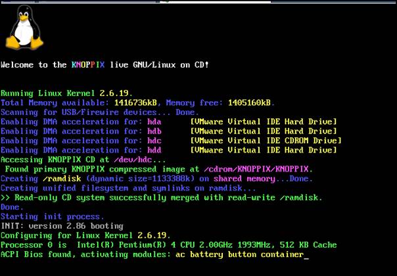This screenshot has width=397, height=276.
Task: Click 'Scanning for USB/Firewire devices... Done.' line
Action: click(x=100, y=112)
